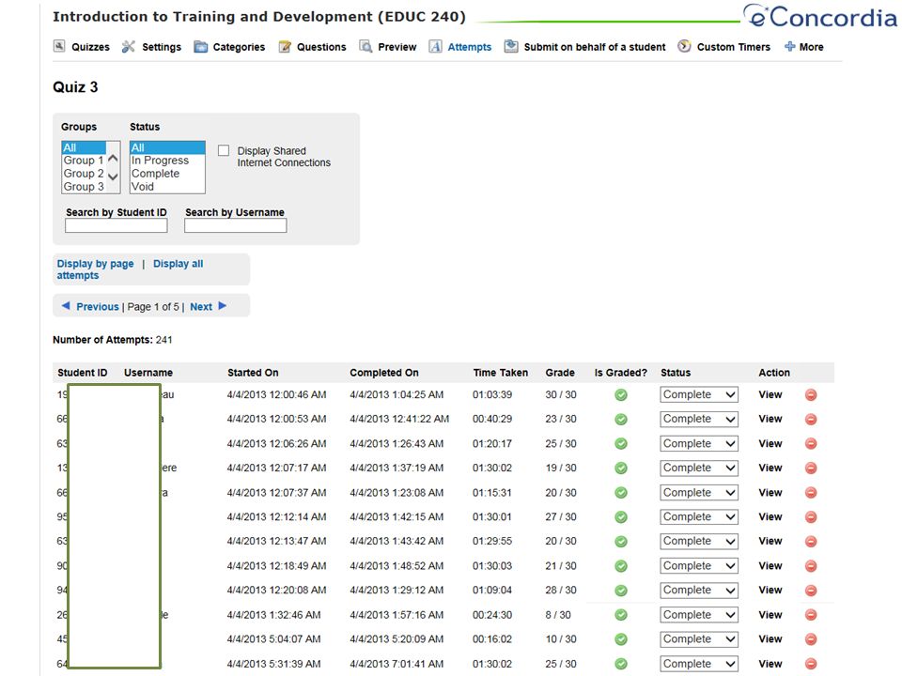Open Status dropdown for 12:00:46 AM attempt
The image size is (902, 676).
[x=699, y=395]
